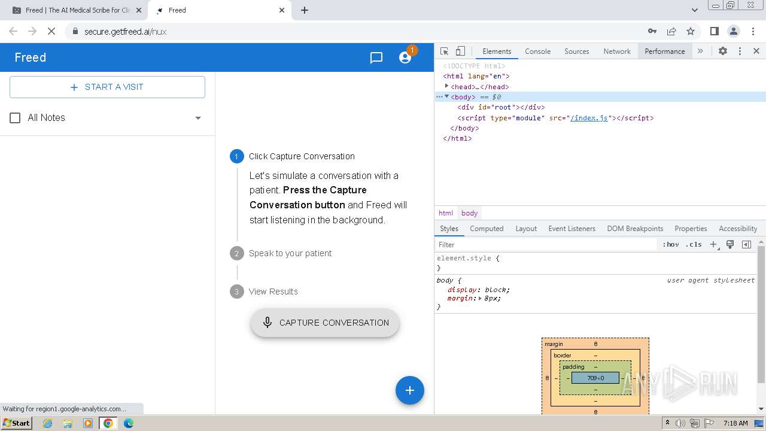
Task: Stop loading the page in Chrome
Action: pyautogui.click(x=51, y=31)
